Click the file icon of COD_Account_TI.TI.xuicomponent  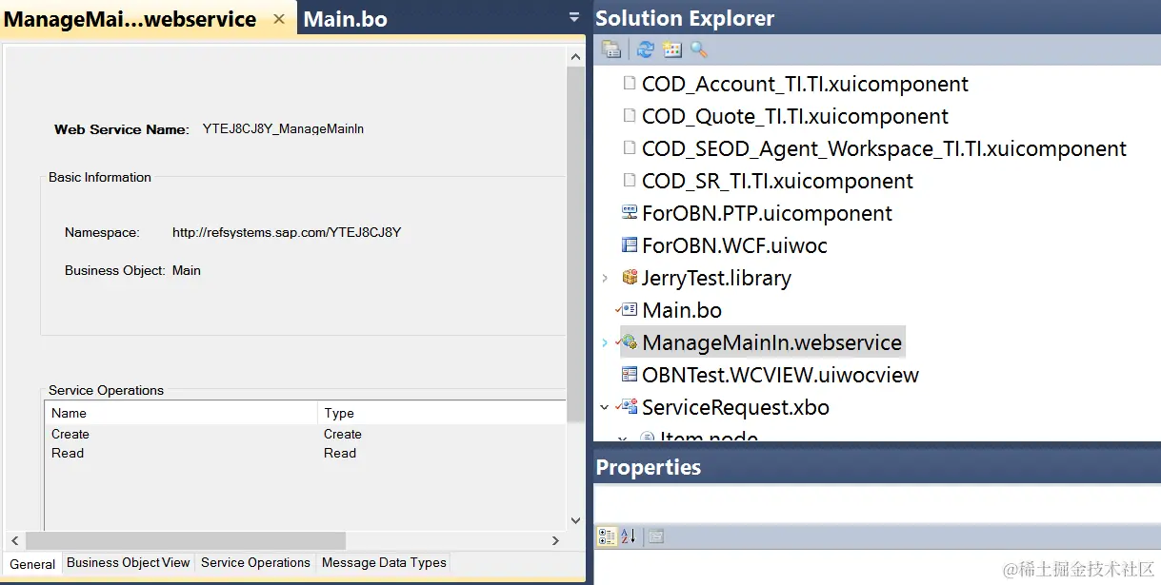click(x=629, y=84)
